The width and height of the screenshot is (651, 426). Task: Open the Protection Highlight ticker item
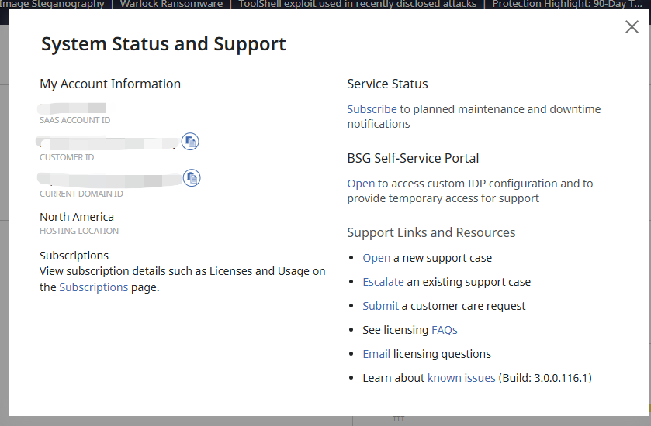click(566, 4)
